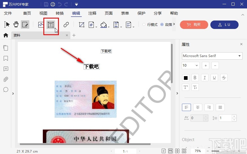Click the add image tool
The image size is (247, 154).
[41, 25]
